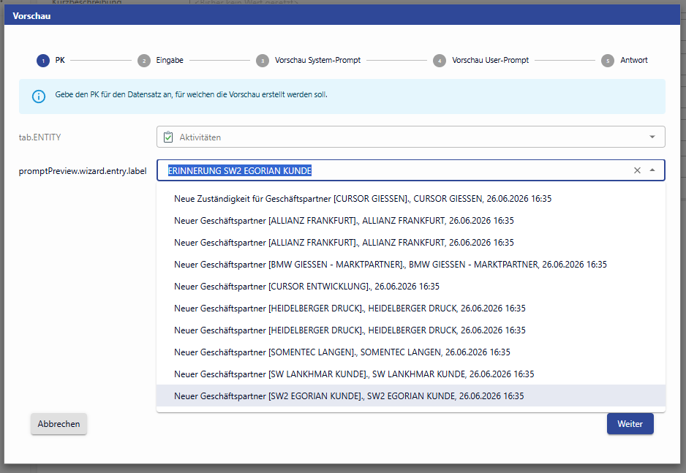Go to Vorschau User-Prompt step label
The height and width of the screenshot is (473, 686).
pos(491,61)
